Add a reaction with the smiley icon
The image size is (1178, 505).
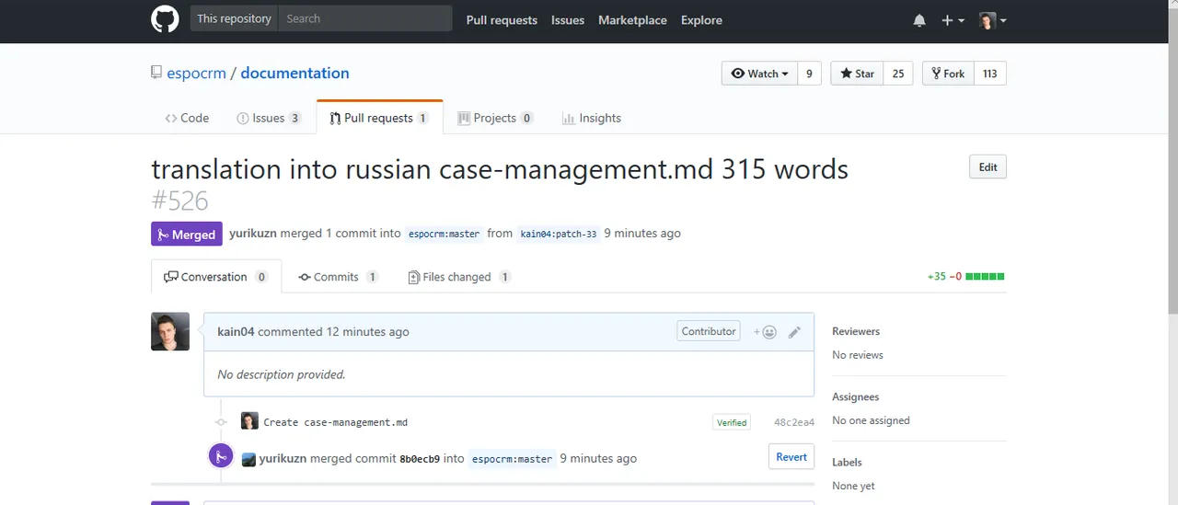point(766,332)
